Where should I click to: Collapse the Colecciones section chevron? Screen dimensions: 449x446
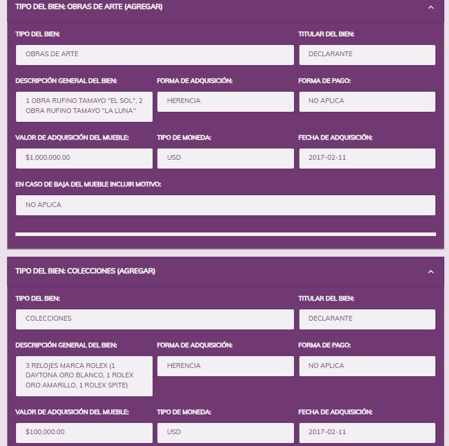[431, 272]
